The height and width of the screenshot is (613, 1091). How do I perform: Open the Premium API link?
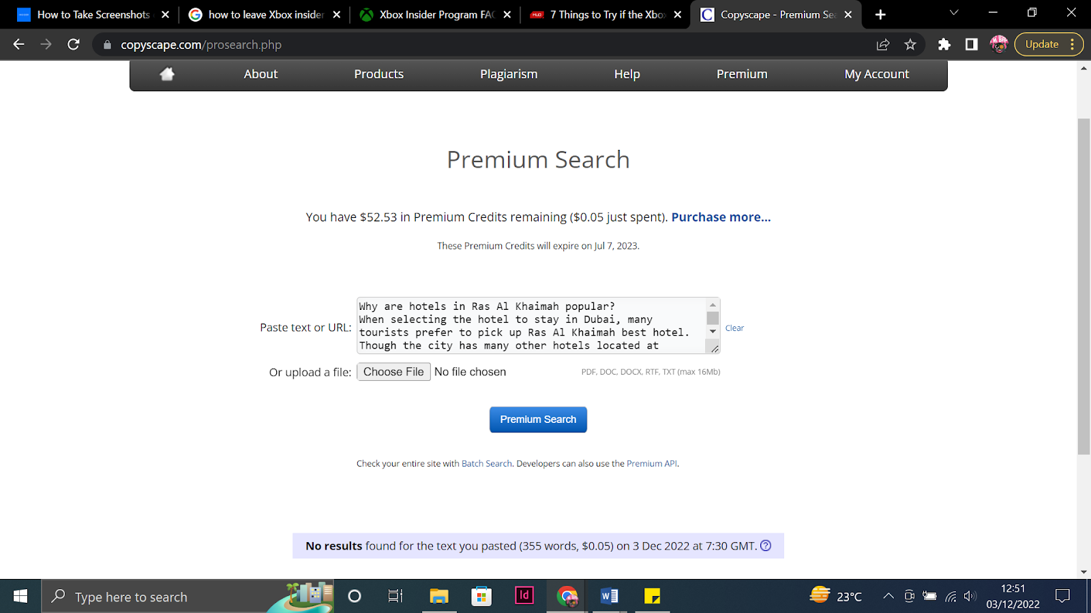tap(652, 464)
